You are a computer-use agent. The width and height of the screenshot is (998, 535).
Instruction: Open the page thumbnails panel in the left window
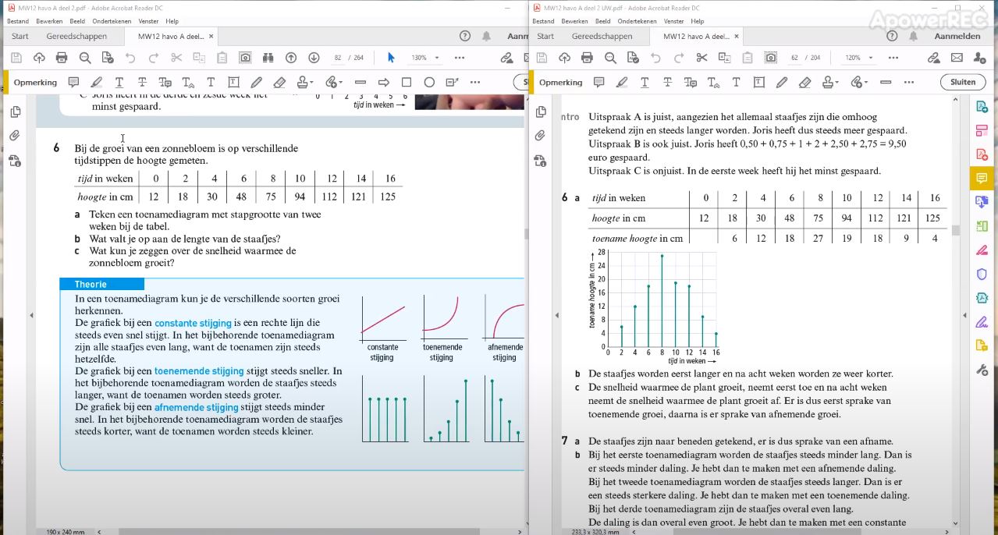pyautogui.click(x=15, y=112)
